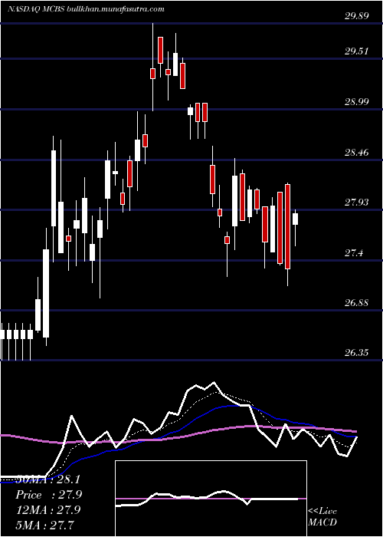The height and width of the screenshot is (537, 383).
Task: Click the Price : 27.9 legend text
Action: point(48,495)
